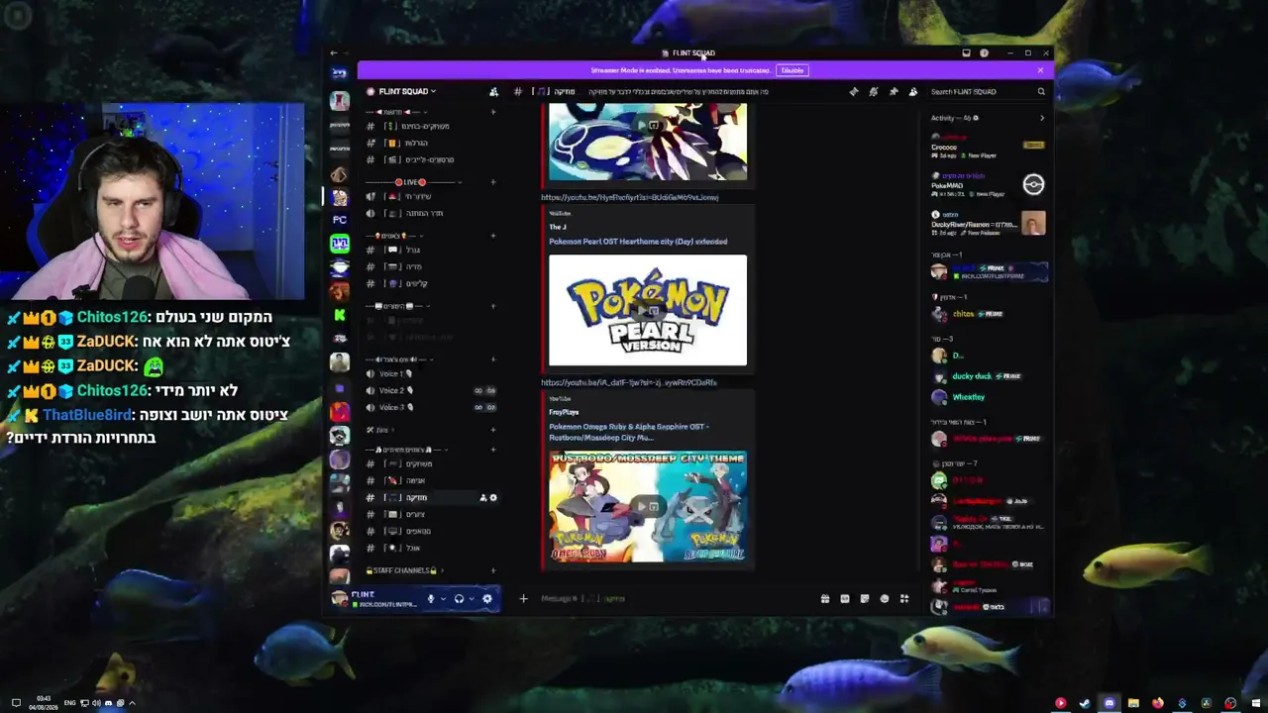The height and width of the screenshot is (713, 1268).
Task: Click the search magnifier icon
Action: click(x=1041, y=92)
